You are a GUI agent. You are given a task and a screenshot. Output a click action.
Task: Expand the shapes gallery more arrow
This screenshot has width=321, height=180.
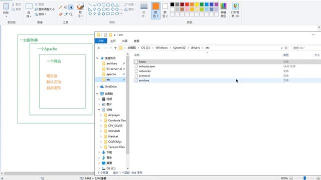click(121, 13)
